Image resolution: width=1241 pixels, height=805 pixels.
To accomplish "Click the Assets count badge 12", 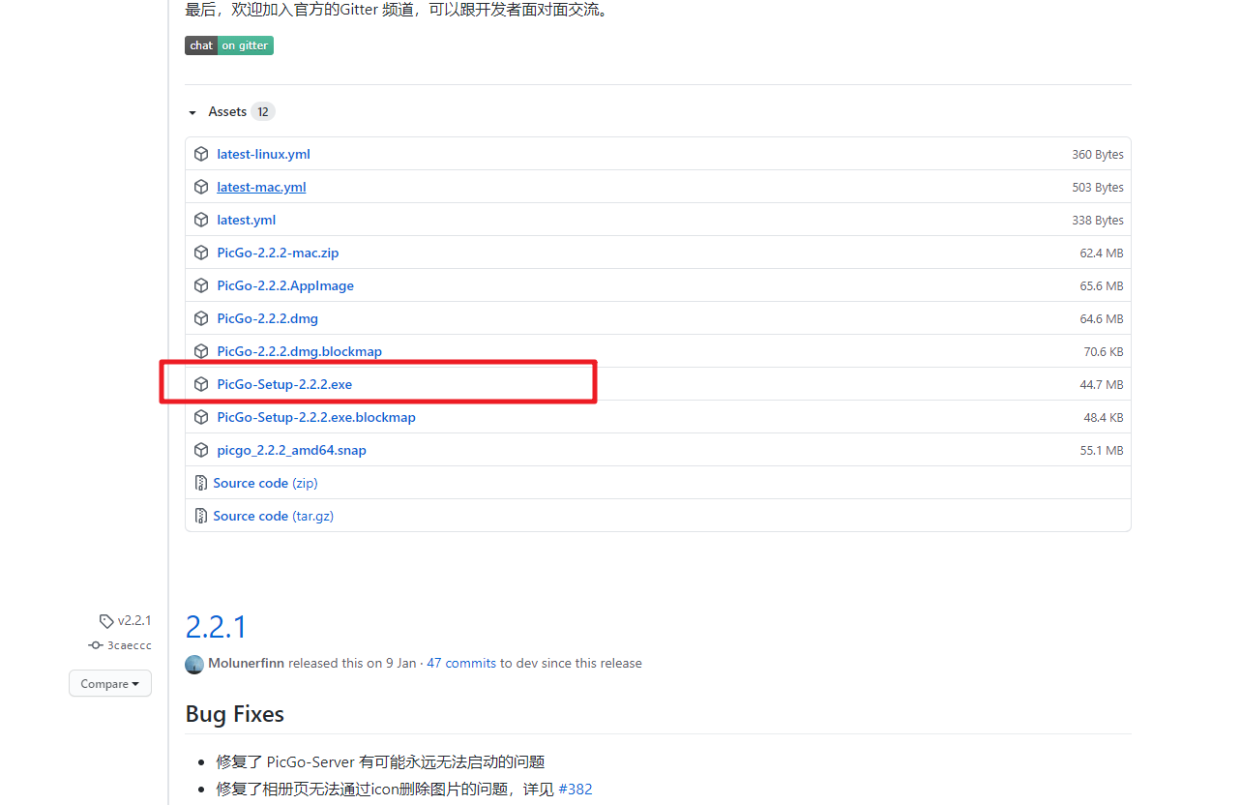I will click(x=263, y=111).
